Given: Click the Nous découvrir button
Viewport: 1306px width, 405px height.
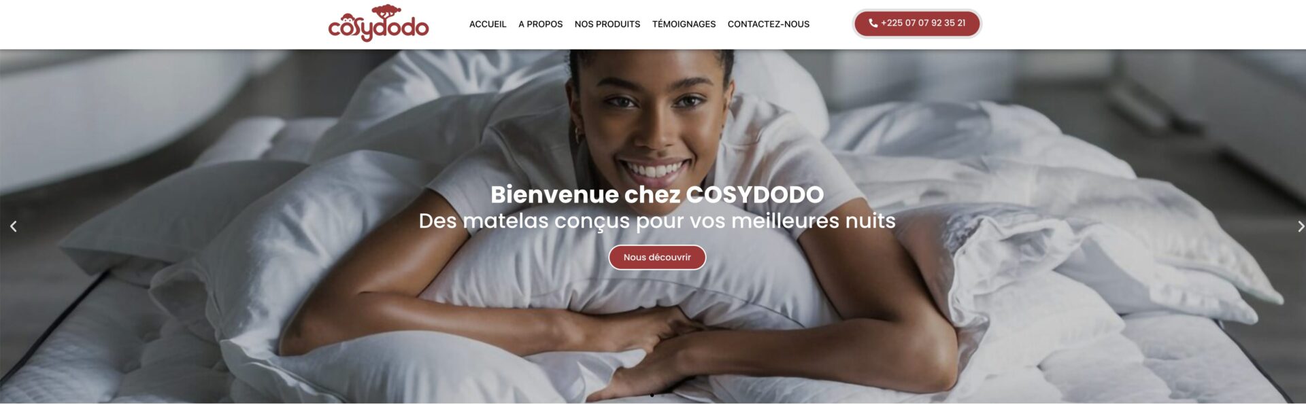Looking at the screenshot, I should pyautogui.click(x=657, y=258).
